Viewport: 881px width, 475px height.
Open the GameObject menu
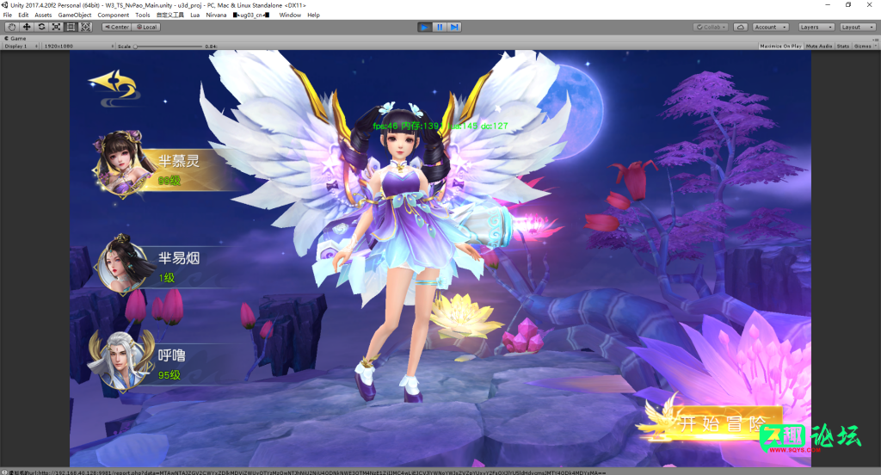75,15
